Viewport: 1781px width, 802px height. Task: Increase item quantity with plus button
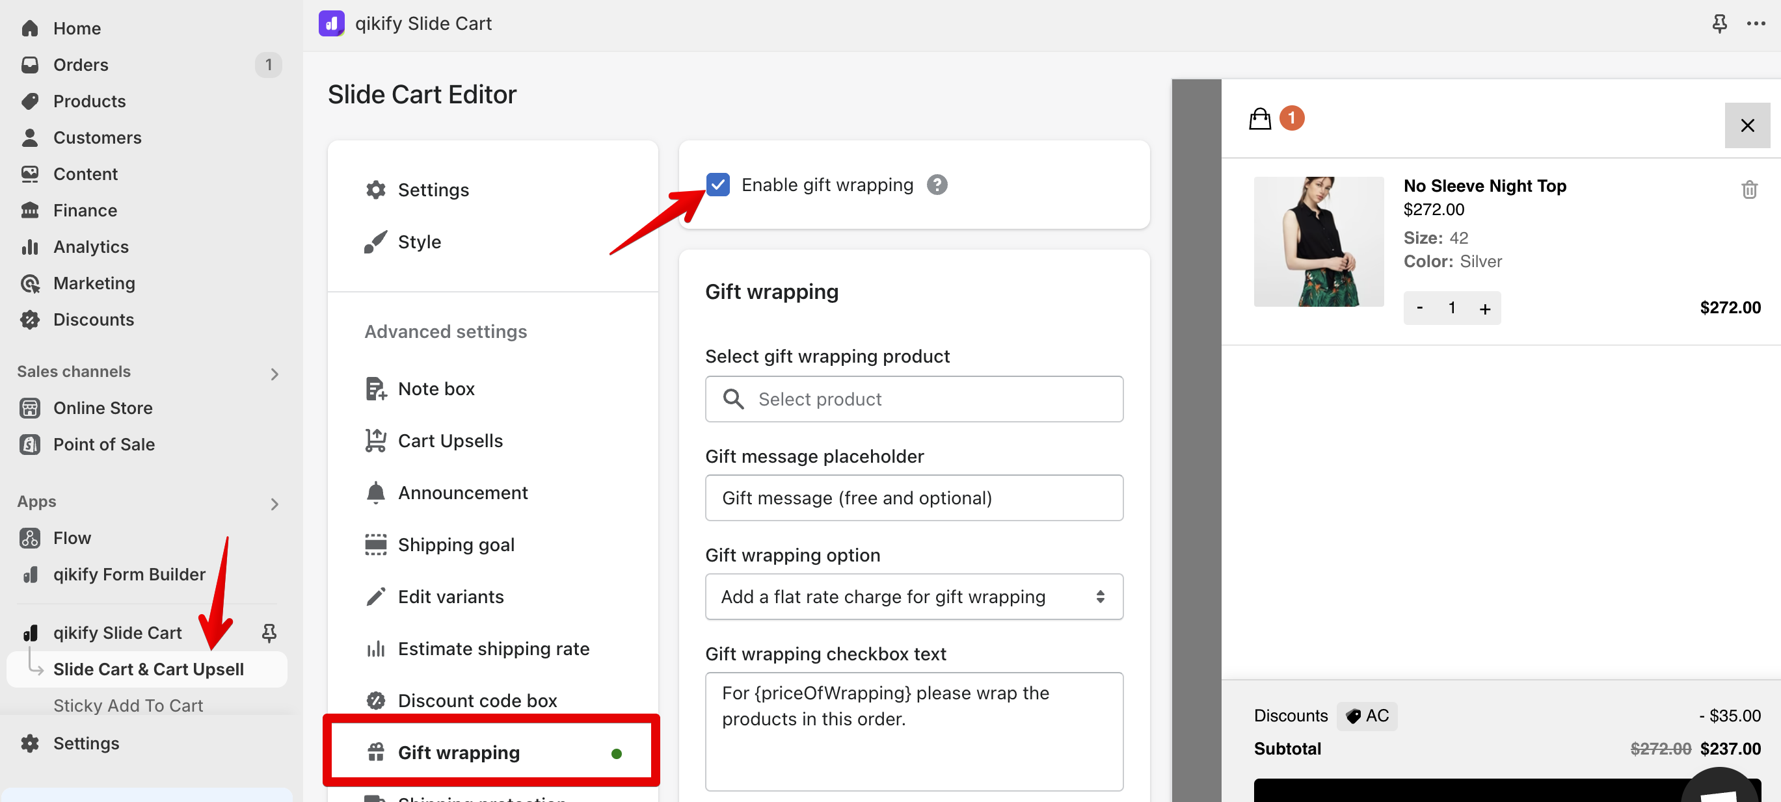tap(1484, 308)
